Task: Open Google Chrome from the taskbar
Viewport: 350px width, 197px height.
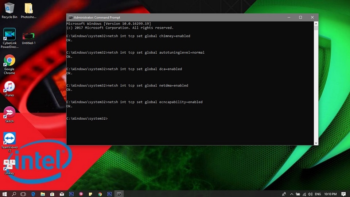Action: (x=100, y=194)
